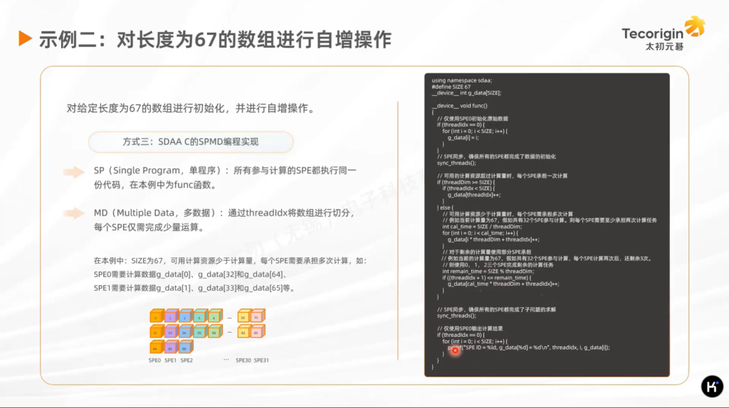This screenshot has height=408, width=729.
Task: Click the slide title 示例二 heading
Action: (214, 38)
